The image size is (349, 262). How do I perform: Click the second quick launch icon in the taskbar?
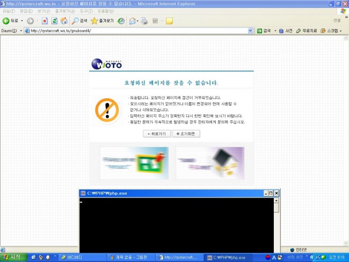(41, 257)
